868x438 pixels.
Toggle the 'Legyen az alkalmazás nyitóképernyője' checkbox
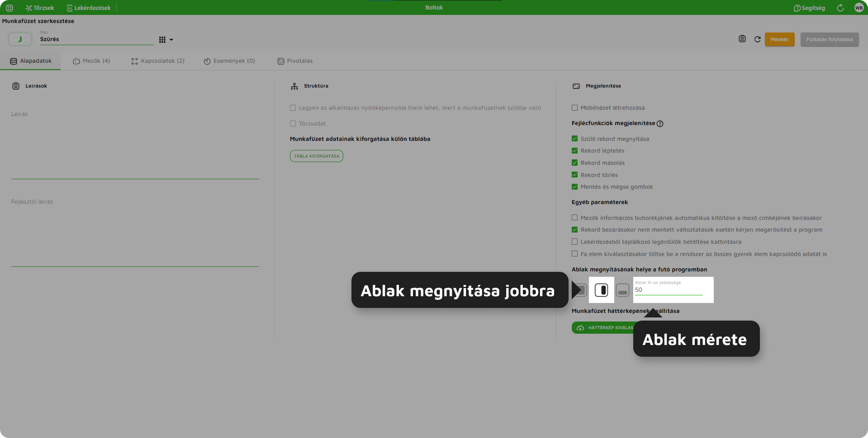tap(293, 108)
